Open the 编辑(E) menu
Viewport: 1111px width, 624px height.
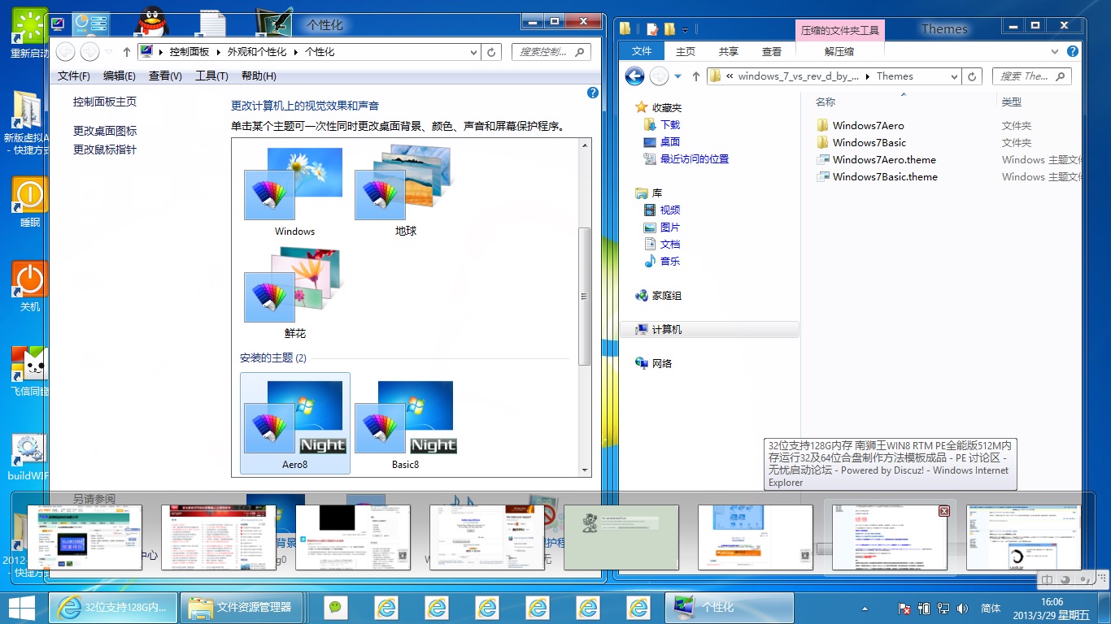[120, 76]
